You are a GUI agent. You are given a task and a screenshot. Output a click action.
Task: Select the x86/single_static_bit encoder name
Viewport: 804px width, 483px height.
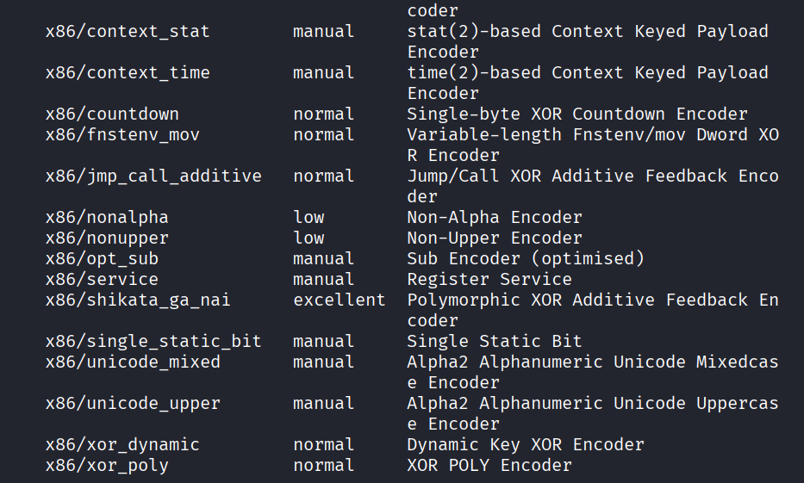coord(153,341)
